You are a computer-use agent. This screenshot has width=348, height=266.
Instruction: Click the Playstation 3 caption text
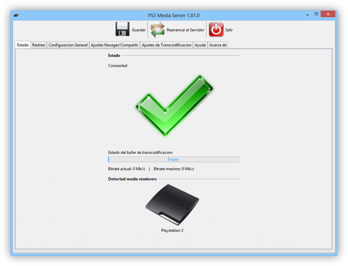[x=172, y=231]
